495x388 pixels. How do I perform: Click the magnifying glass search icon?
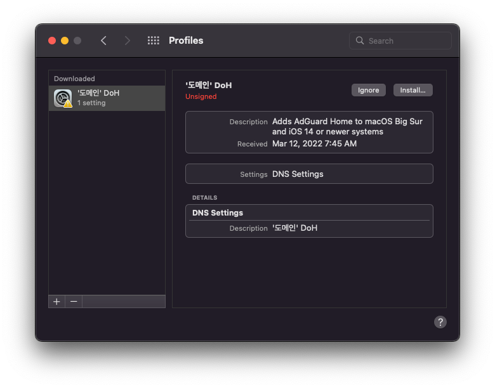coord(360,41)
